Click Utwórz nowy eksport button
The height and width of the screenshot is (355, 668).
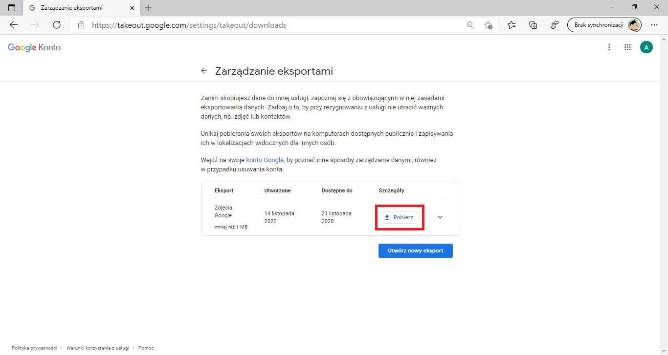click(416, 251)
